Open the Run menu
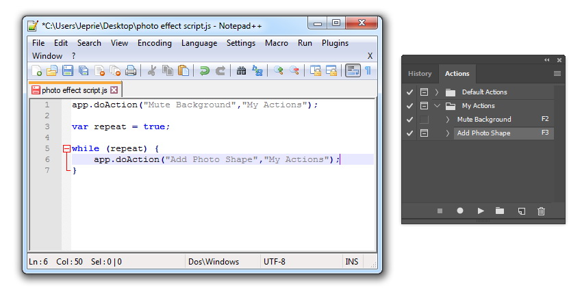 click(305, 43)
